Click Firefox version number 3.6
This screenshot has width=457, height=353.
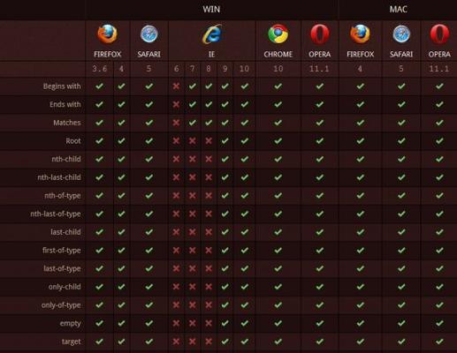(x=100, y=69)
